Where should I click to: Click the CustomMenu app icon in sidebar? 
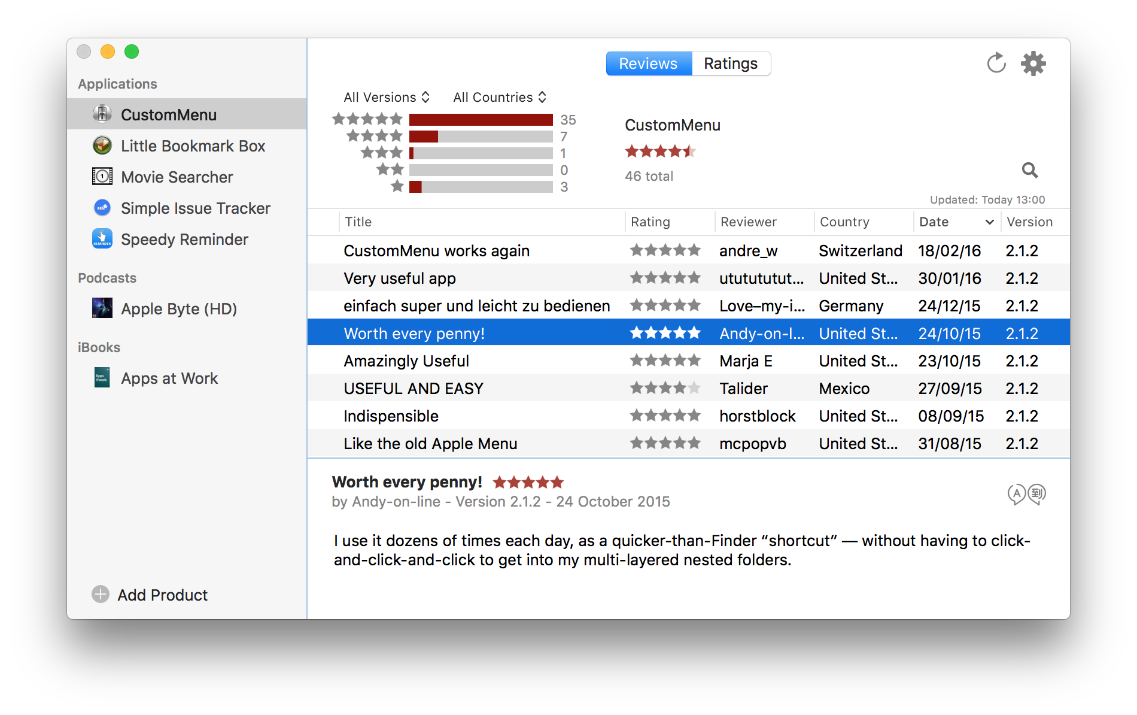[102, 114]
